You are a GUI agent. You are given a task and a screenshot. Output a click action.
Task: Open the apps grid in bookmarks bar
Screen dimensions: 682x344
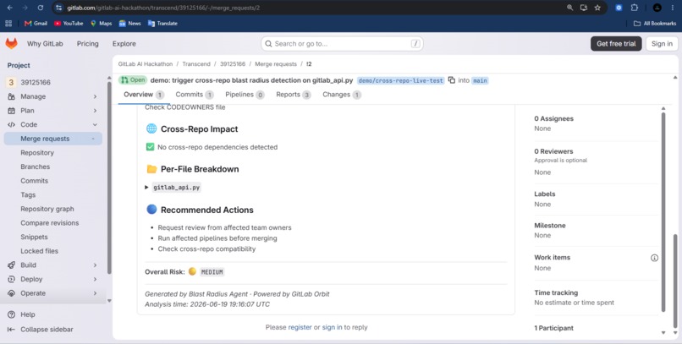[8, 24]
